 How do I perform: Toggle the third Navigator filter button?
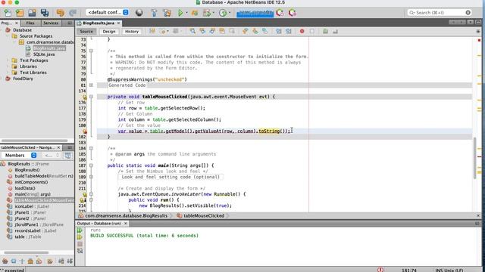tap(22, 261)
